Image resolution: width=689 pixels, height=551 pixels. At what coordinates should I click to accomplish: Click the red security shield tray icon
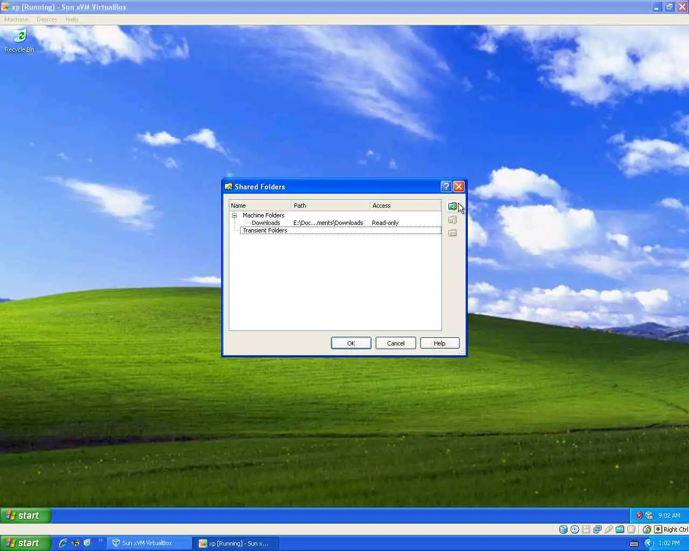tap(639, 515)
